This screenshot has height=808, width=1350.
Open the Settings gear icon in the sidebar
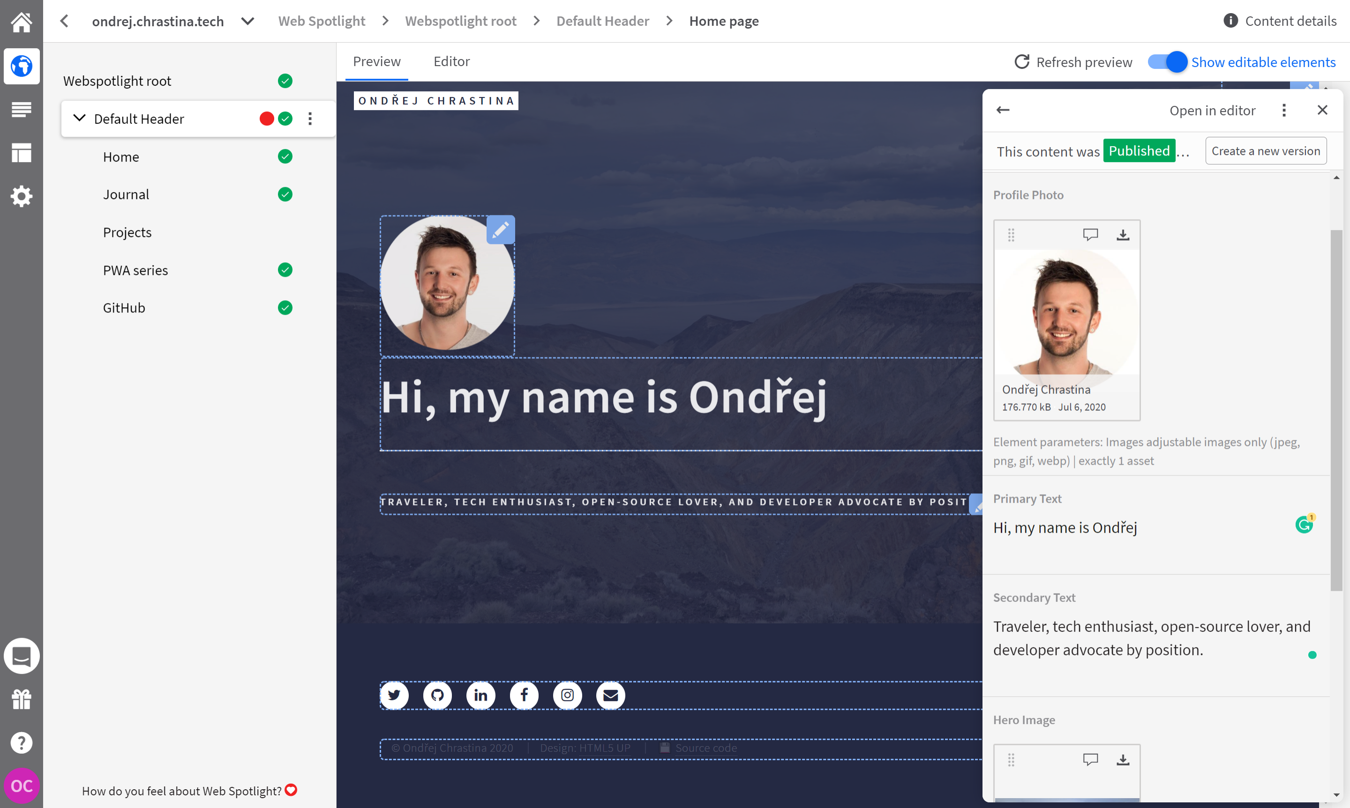21,196
